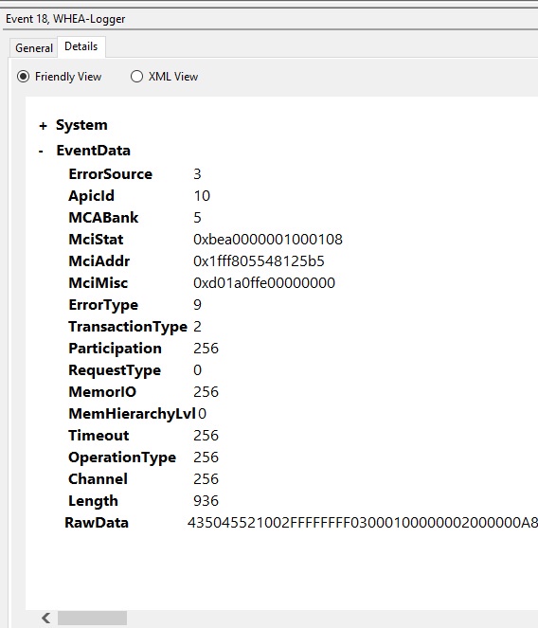Click the MemHierarchyLvl label
Image resolution: width=538 pixels, height=628 pixels.
pyautogui.click(x=132, y=414)
